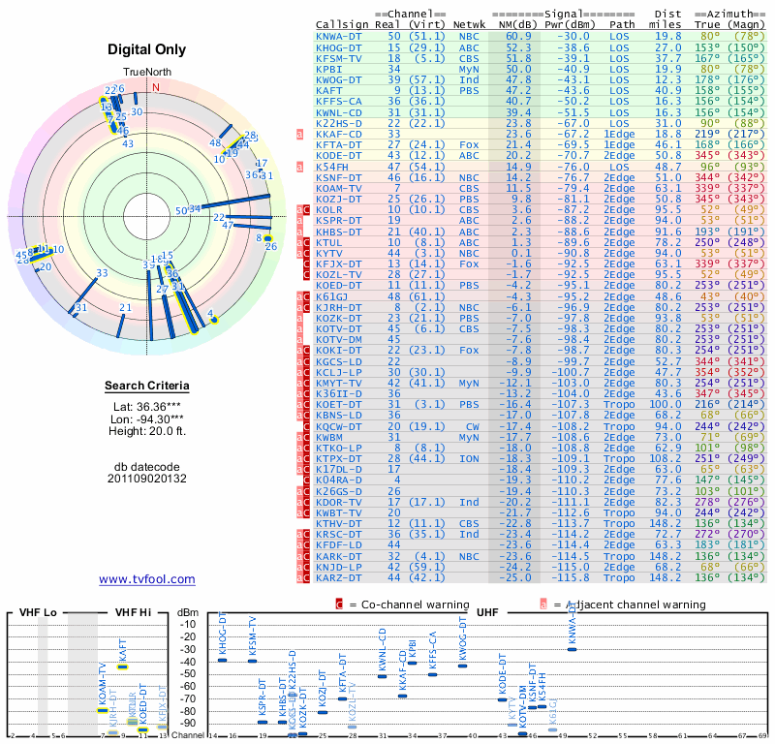
Task: Click the red co-channel warning legend icon
Action: coord(339,604)
